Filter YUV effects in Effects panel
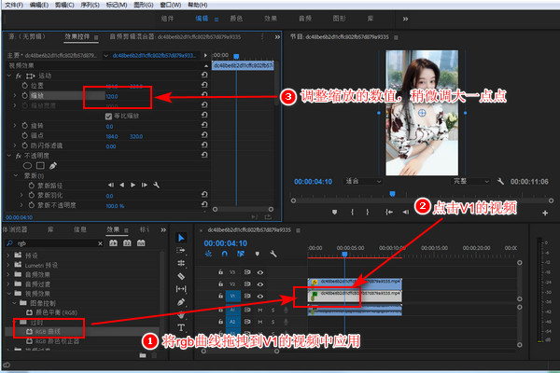 click(x=141, y=243)
